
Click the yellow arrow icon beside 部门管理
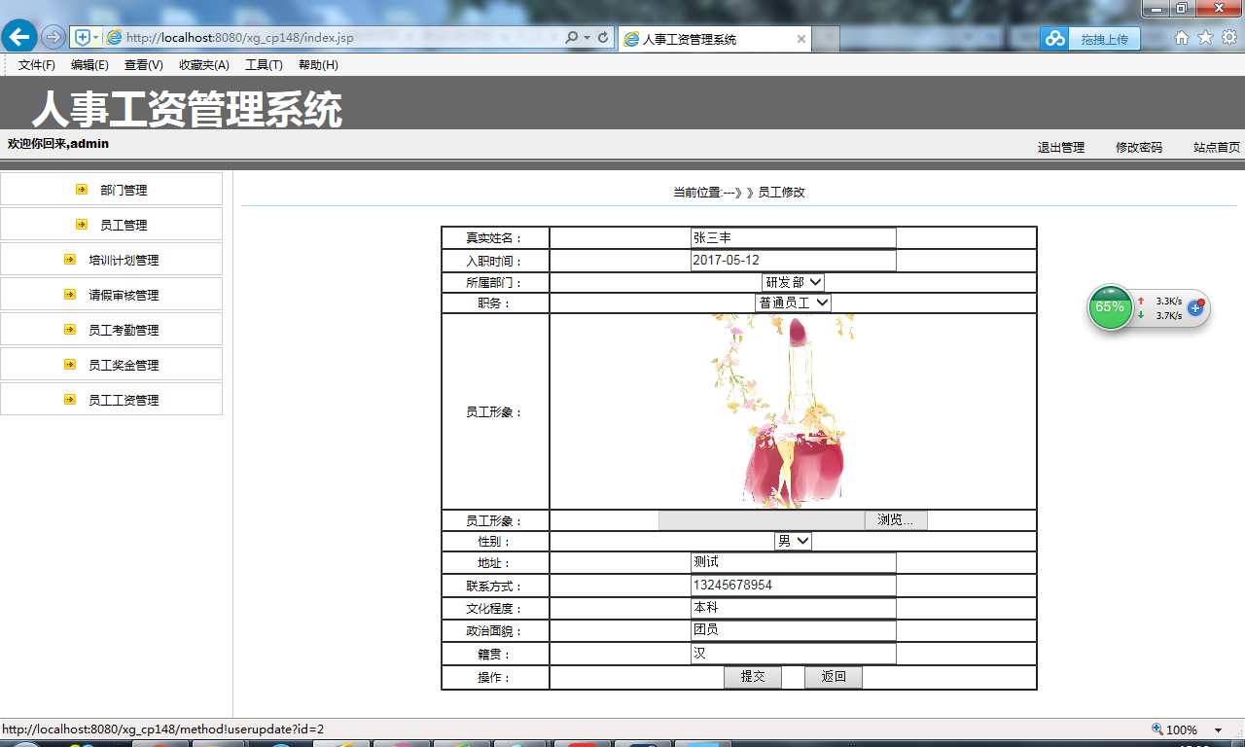pyautogui.click(x=82, y=190)
